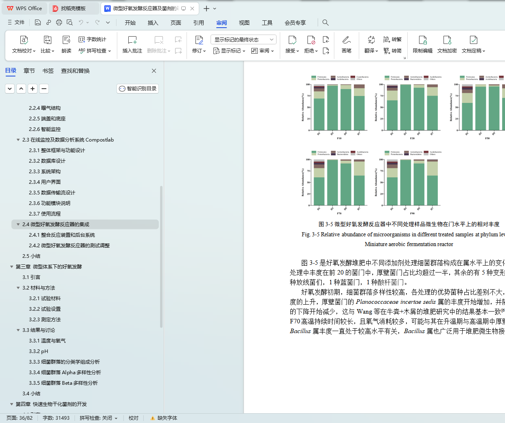Click 校对 in the status bar
This screenshot has width=505, height=423.
point(134,418)
